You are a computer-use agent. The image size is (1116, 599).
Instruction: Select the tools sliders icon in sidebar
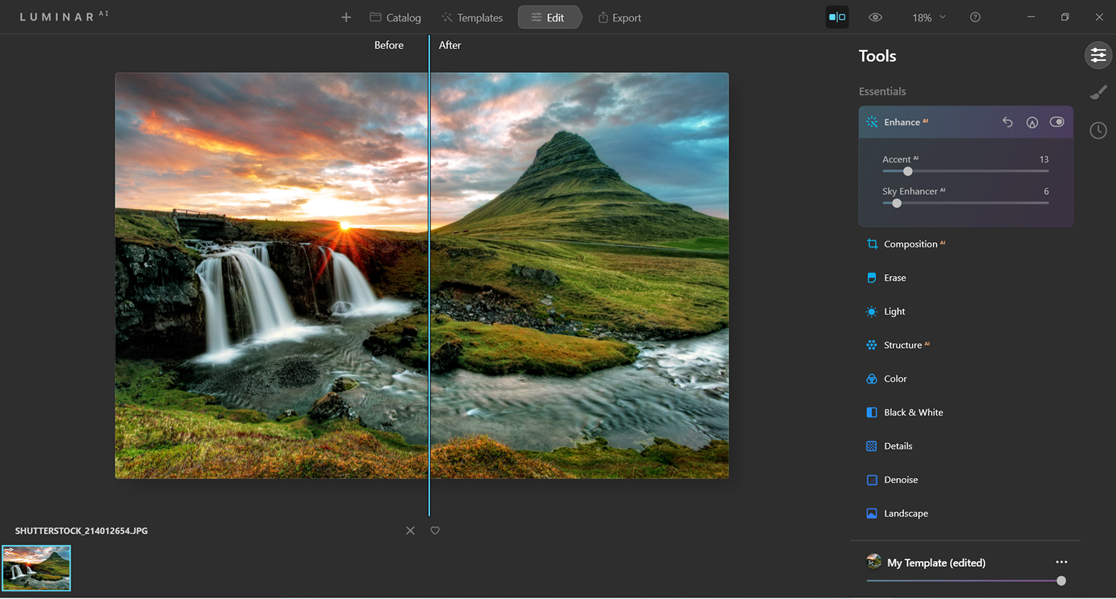1098,56
